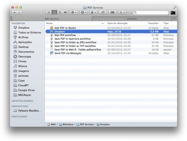This screenshot has height=141, width=187.
Task: Select Save PDF to folder as JPEG.workflow
Action: click(x=111, y=42)
